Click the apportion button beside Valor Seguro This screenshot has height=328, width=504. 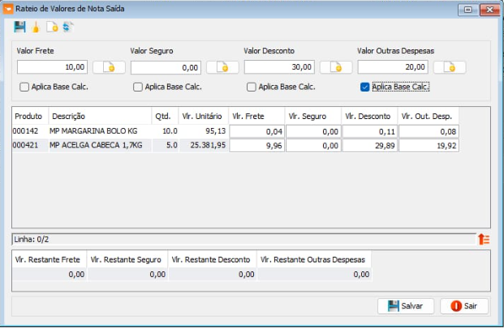coord(222,67)
